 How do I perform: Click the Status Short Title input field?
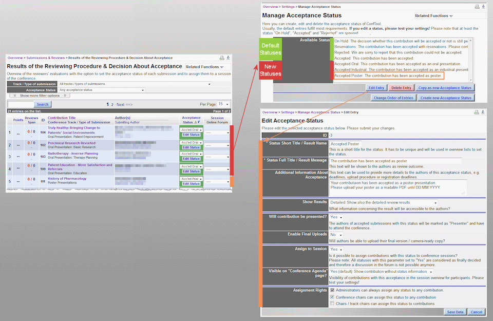345,144
